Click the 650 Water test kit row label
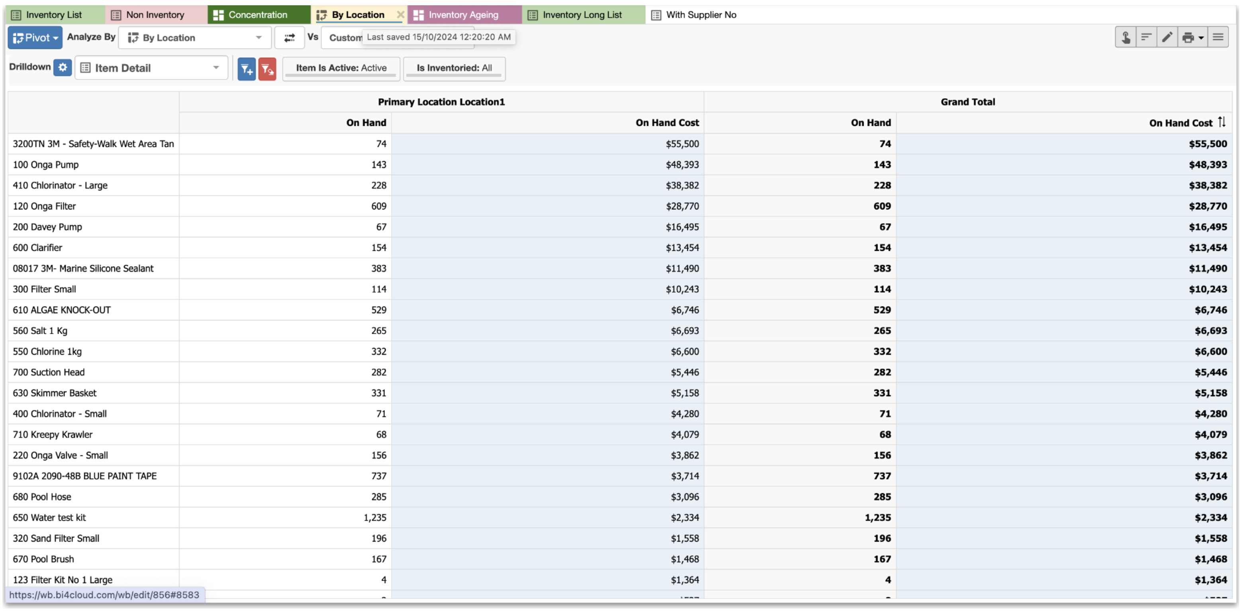Screen dimensions: 1246x613 (49, 518)
